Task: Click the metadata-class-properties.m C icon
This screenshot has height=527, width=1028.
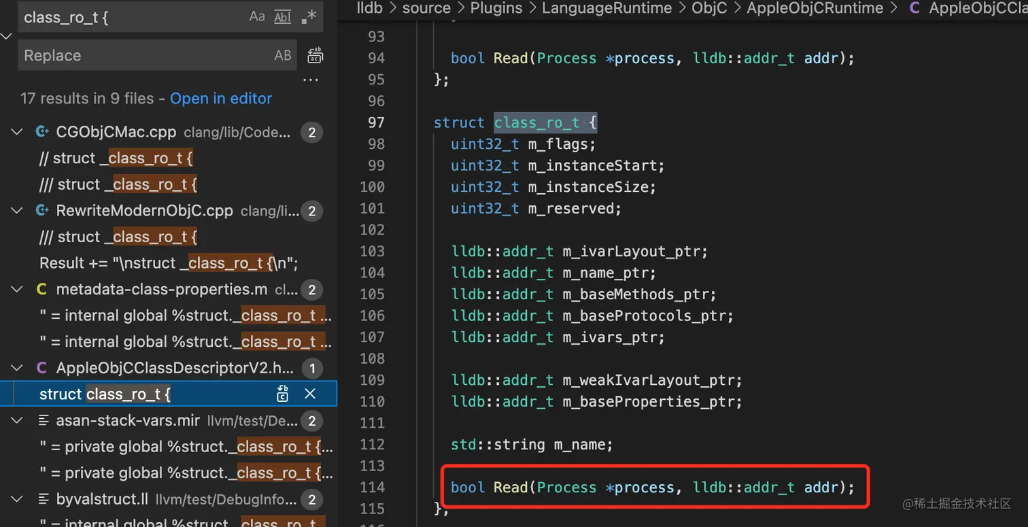Action: point(41,290)
